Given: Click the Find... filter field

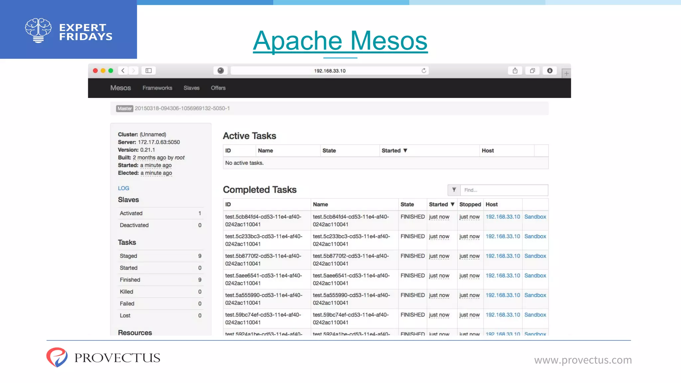Looking at the screenshot, I should pyautogui.click(x=504, y=190).
